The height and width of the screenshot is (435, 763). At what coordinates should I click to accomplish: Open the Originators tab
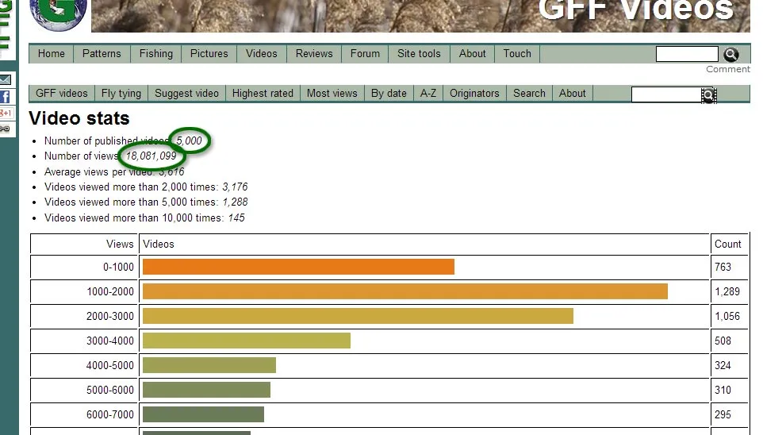474,93
